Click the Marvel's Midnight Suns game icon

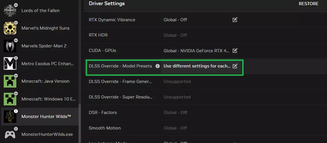point(10,28)
